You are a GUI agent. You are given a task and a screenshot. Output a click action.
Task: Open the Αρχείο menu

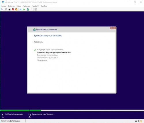point(4,6)
